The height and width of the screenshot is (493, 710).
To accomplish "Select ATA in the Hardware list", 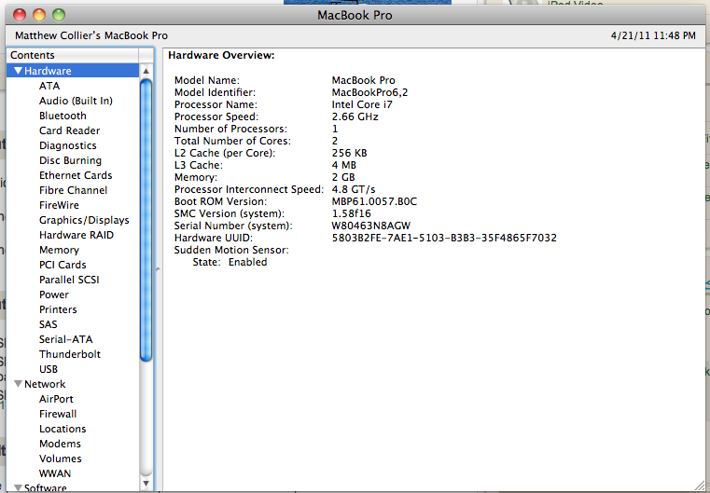I will (x=49, y=86).
